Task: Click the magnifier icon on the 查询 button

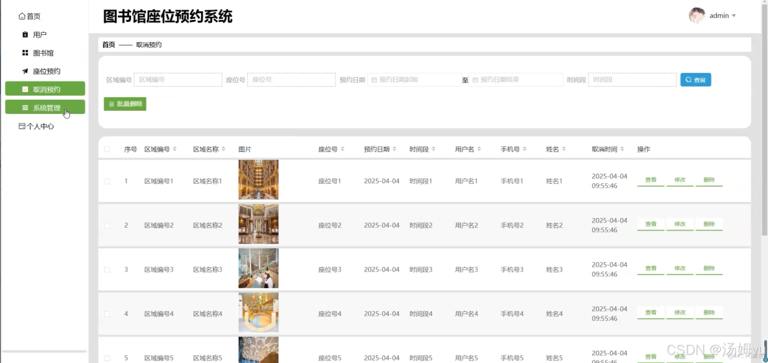Action: (x=688, y=80)
